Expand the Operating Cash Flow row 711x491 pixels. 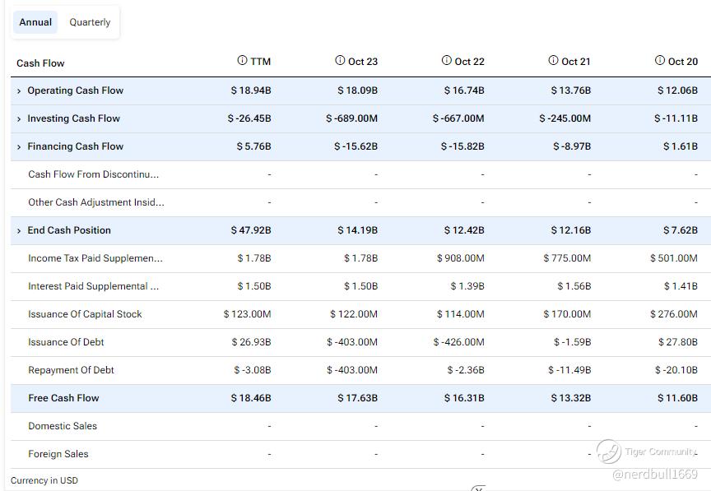click(19, 91)
